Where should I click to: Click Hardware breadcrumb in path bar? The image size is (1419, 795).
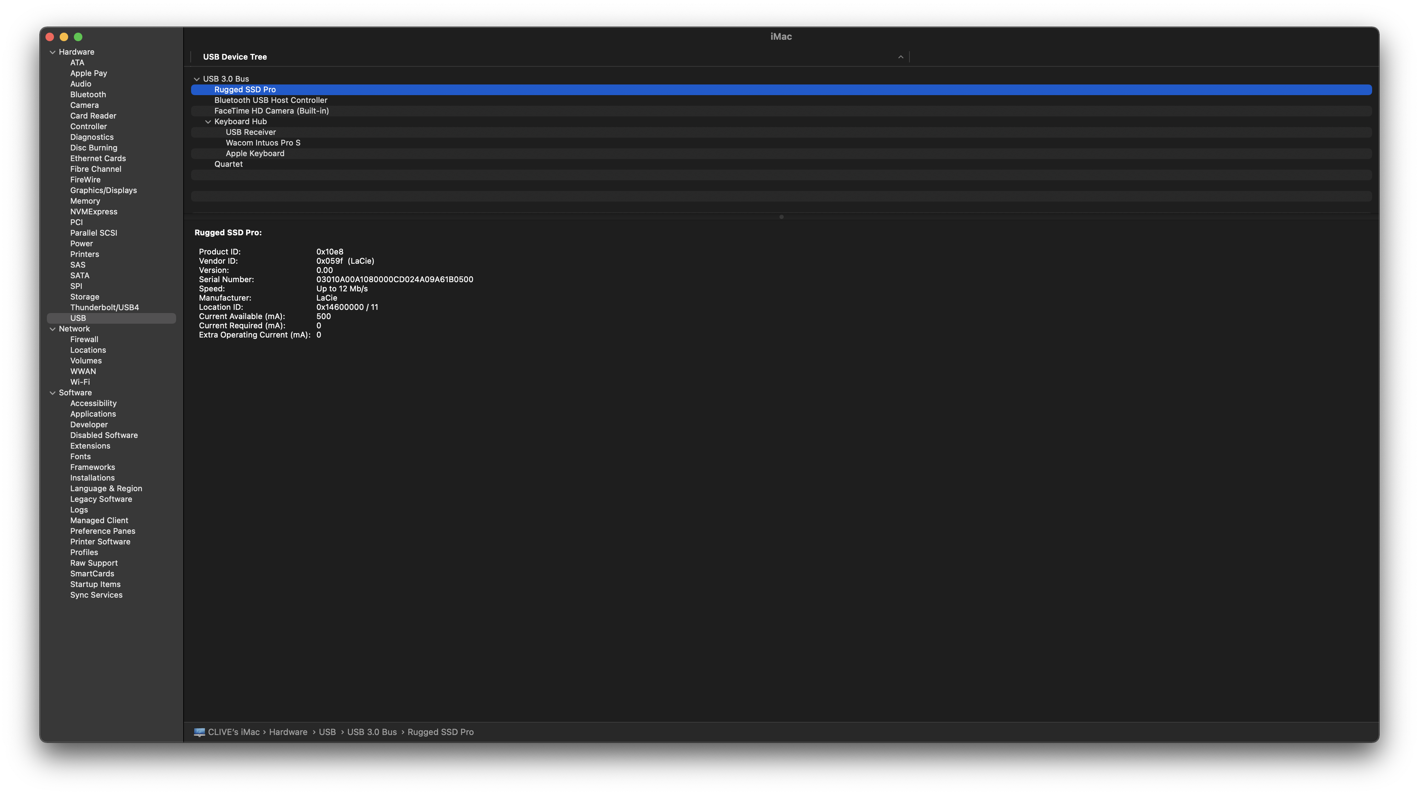288,732
